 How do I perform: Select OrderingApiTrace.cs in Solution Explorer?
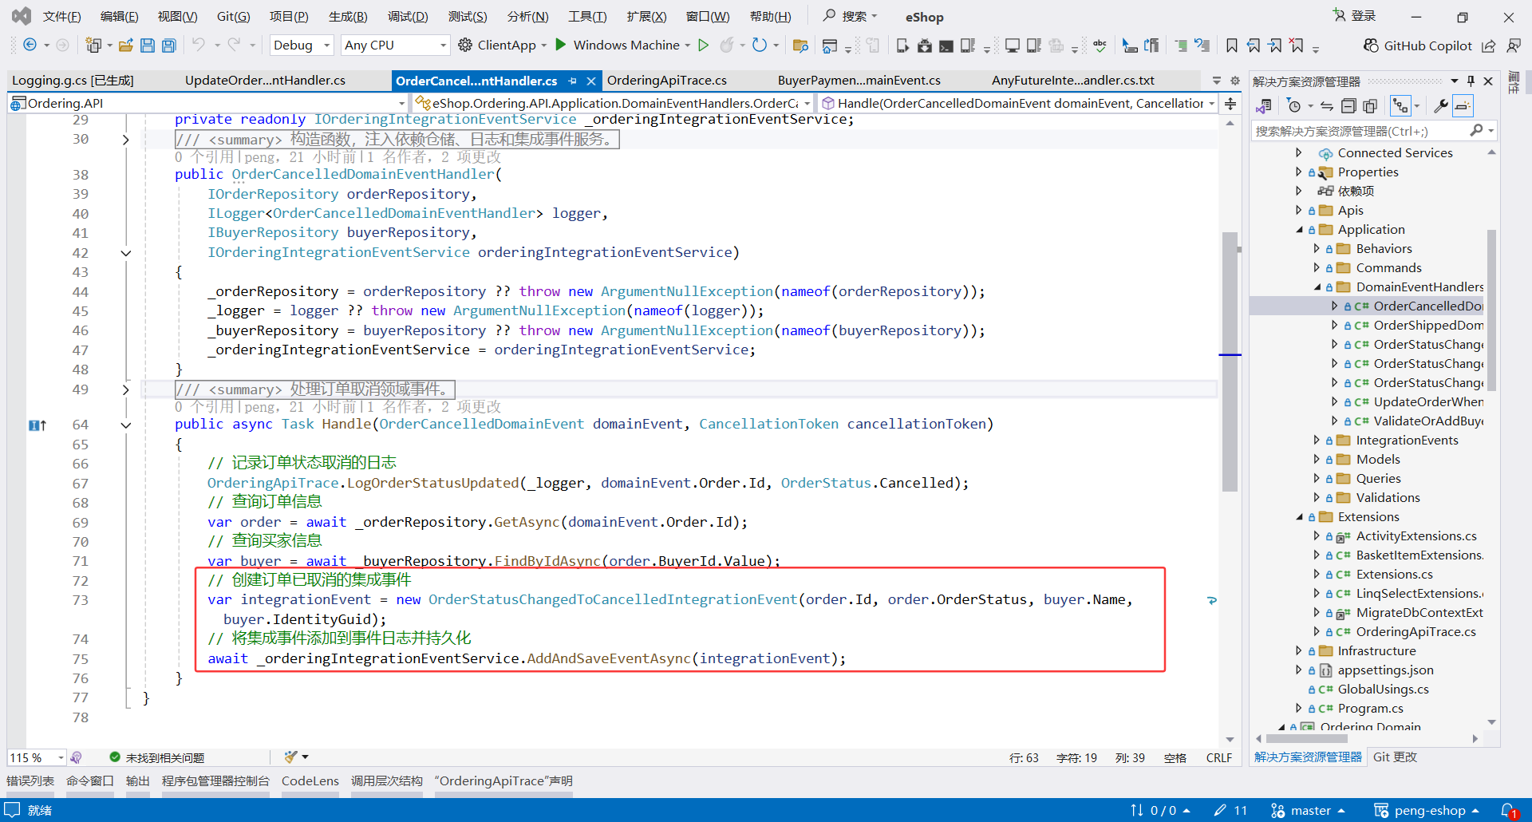1416,632
